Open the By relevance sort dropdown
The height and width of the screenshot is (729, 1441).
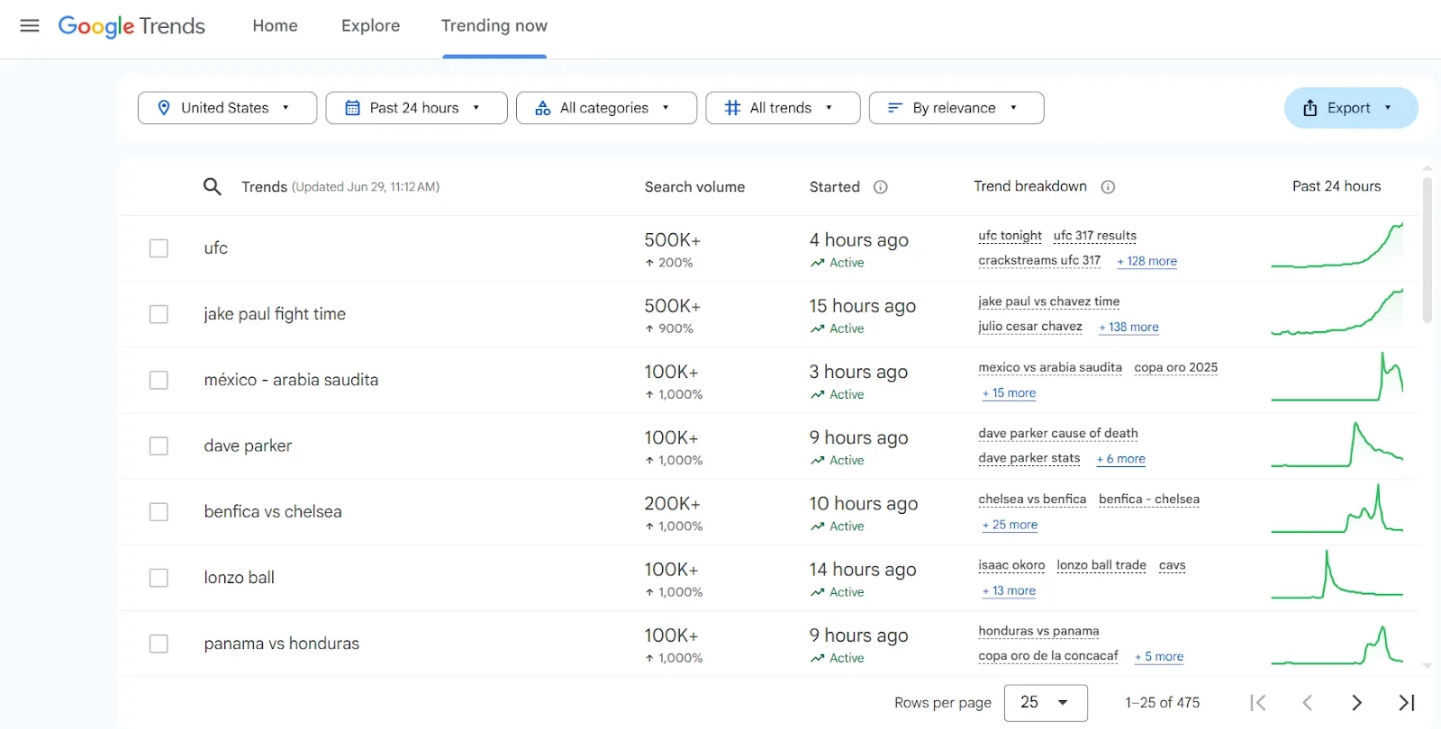click(956, 108)
